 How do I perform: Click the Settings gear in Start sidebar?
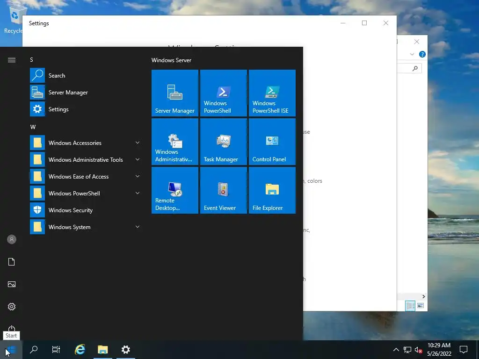[12, 307]
